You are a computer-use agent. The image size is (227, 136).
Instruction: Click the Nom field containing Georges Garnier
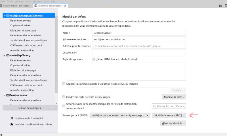pos(139,33)
